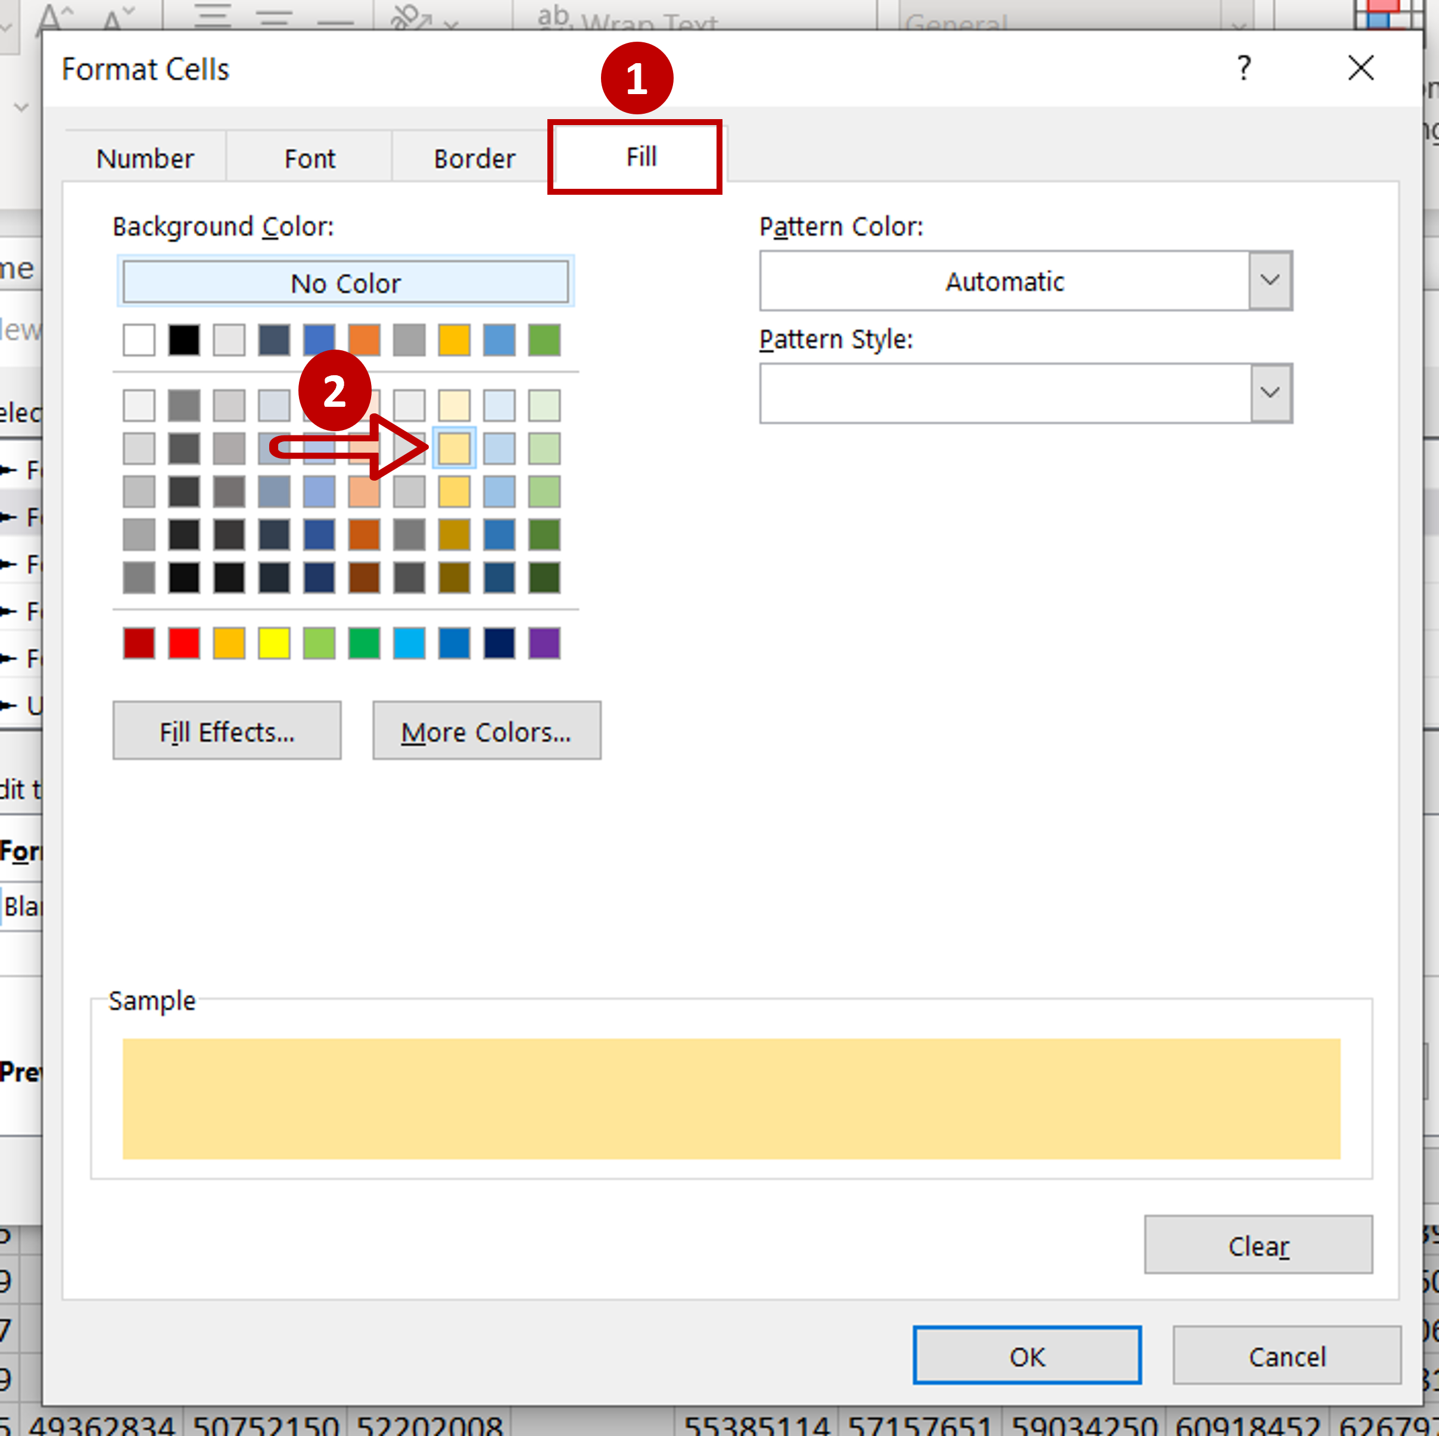Pick the darkest brown-gold shade swatch

(x=454, y=578)
